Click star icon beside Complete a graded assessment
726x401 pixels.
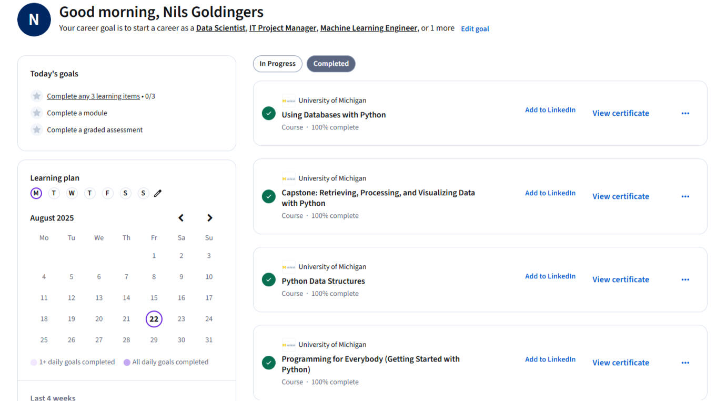[x=36, y=130]
